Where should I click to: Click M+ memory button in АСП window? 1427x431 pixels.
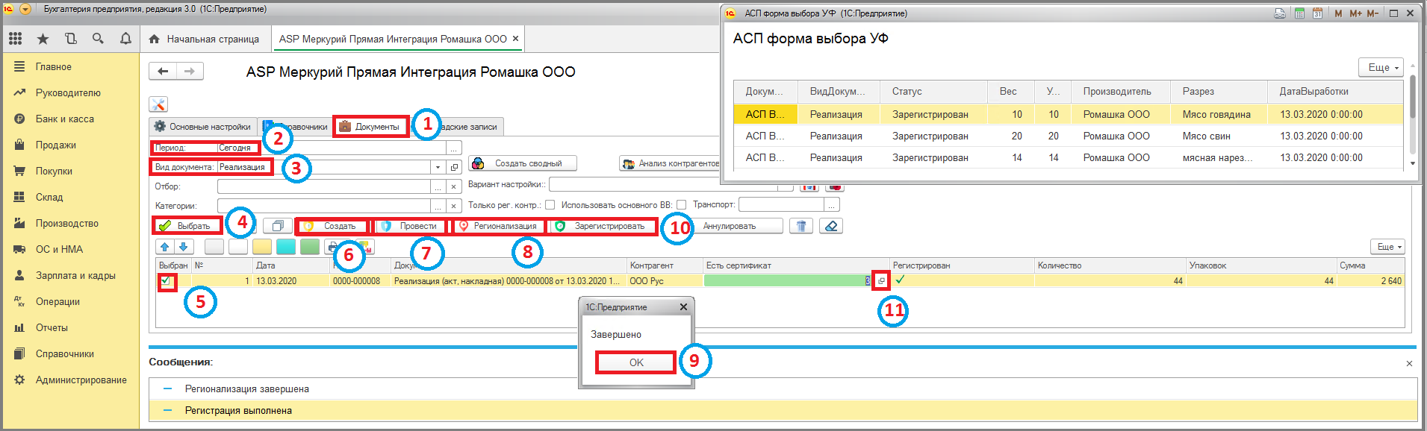coord(1355,13)
